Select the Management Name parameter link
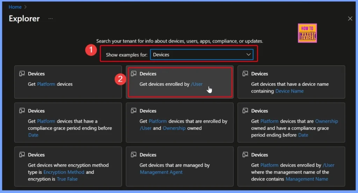The width and height of the screenshot is (358, 193). 307,179
